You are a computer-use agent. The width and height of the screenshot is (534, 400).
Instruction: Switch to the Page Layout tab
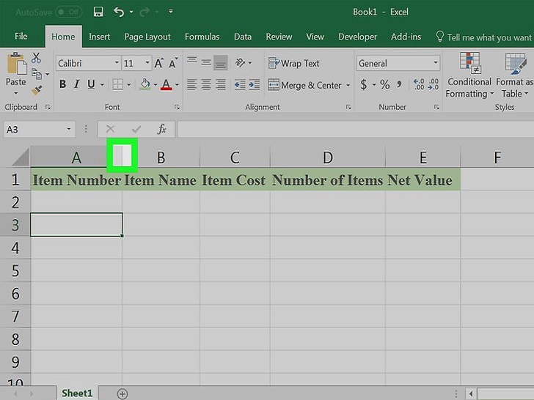147,37
